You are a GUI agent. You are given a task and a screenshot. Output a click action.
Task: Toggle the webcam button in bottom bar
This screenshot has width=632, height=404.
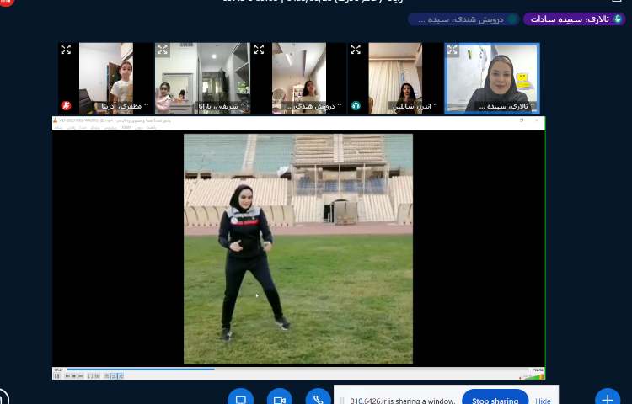click(279, 396)
